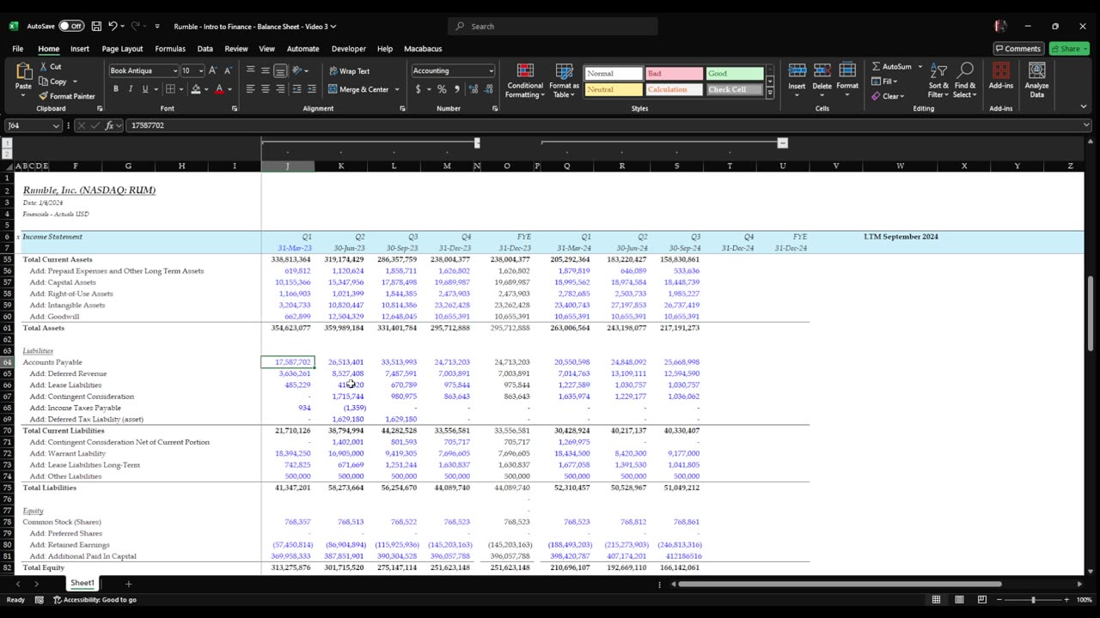Switch to the Insert tab
This screenshot has height=618, width=1100.
click(x=80, y=49)
